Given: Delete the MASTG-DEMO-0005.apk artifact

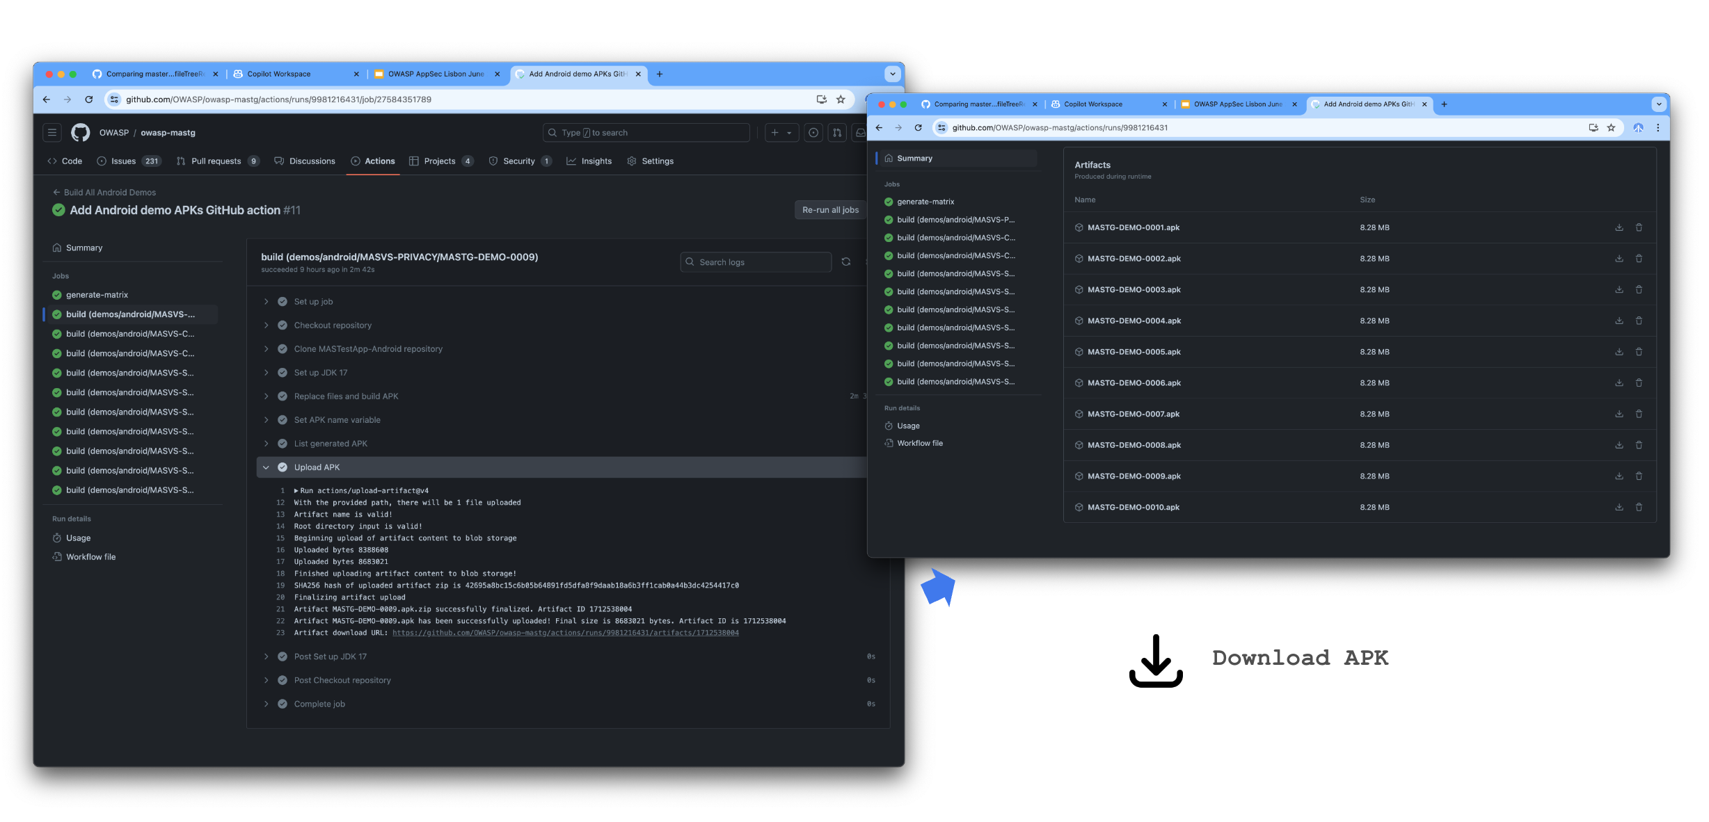Looking at the screenshot, I should tap(1639, 352).
